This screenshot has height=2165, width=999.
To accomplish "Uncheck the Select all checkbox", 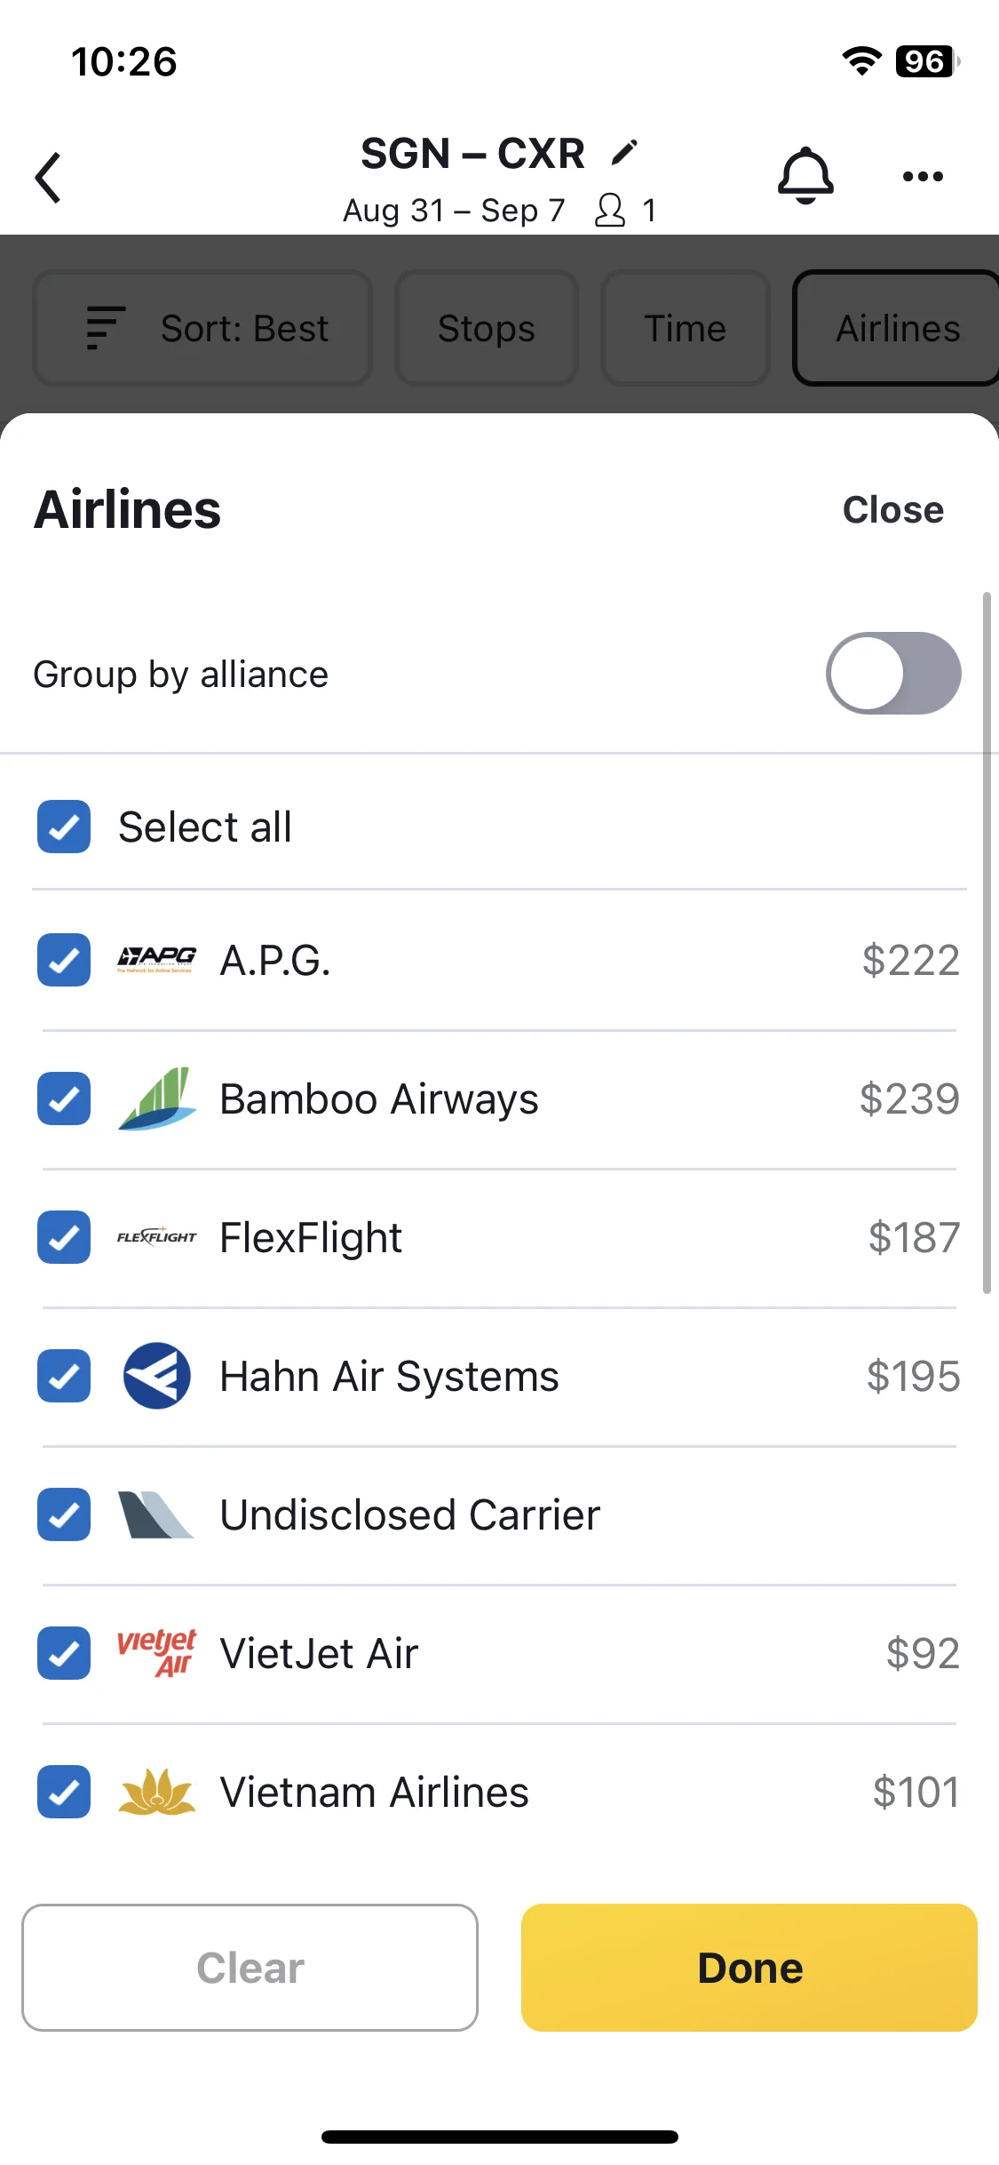I will pos(64,827).
